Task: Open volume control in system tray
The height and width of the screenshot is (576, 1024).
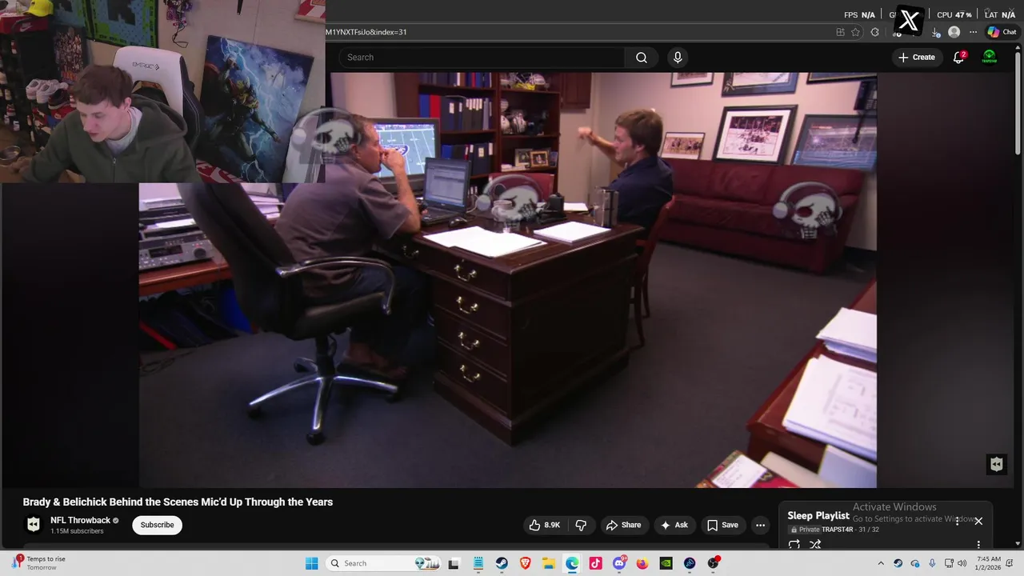Action: [962, 563]
